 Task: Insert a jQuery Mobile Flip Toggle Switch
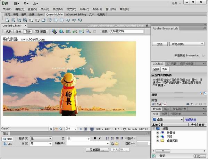(x=80, y=20)
